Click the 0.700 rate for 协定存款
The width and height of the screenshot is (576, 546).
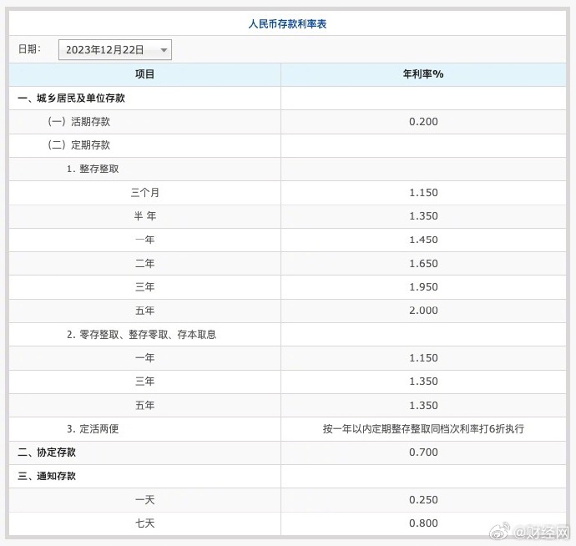click(423, 452)
